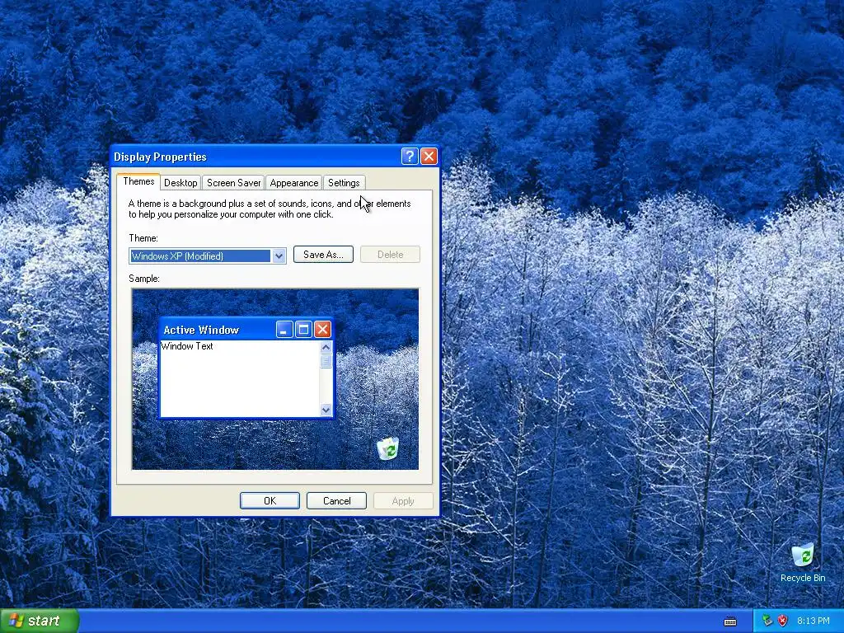Click the sample window scroll up arrow
Viewport: 844px width, 633px height.
point(326,347)
